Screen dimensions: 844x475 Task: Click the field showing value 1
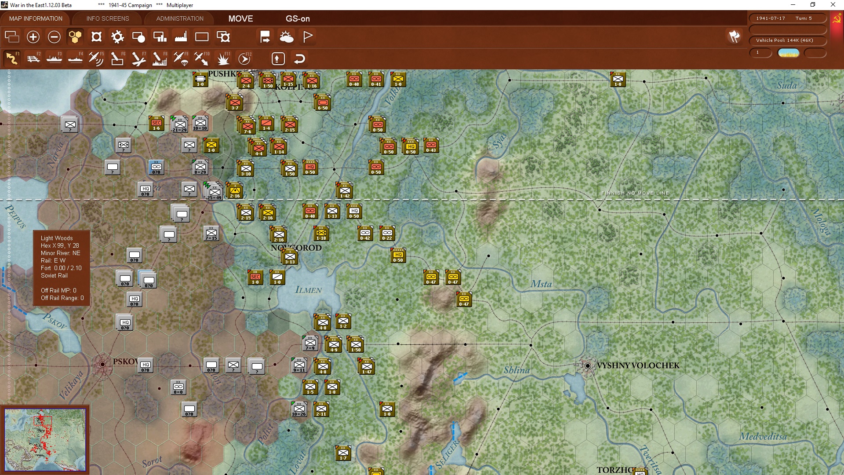click(760, 53)
